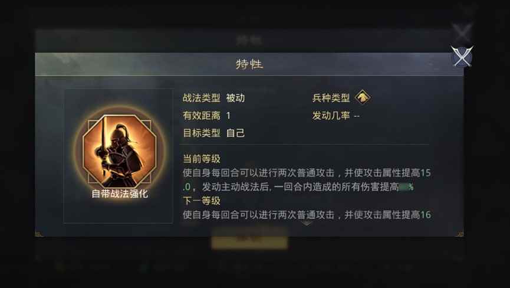Tap the cavalry horse troop type icon
The image size is (510, 288).
[363, 97]
